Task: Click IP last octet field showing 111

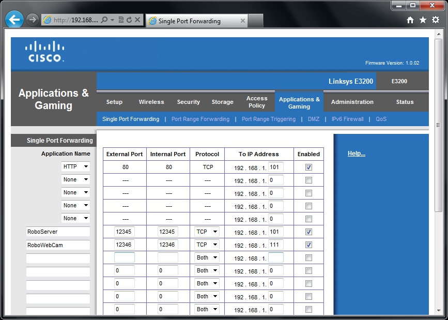Action: coord(276,245)
